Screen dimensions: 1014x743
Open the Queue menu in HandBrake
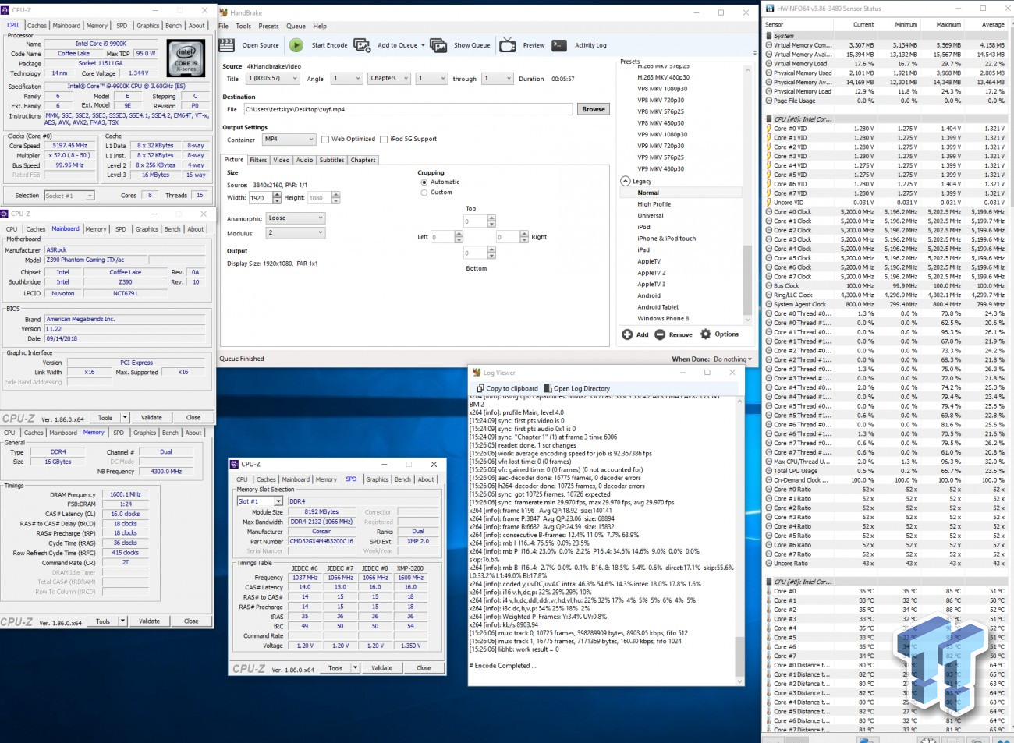(x=296, y=26)
